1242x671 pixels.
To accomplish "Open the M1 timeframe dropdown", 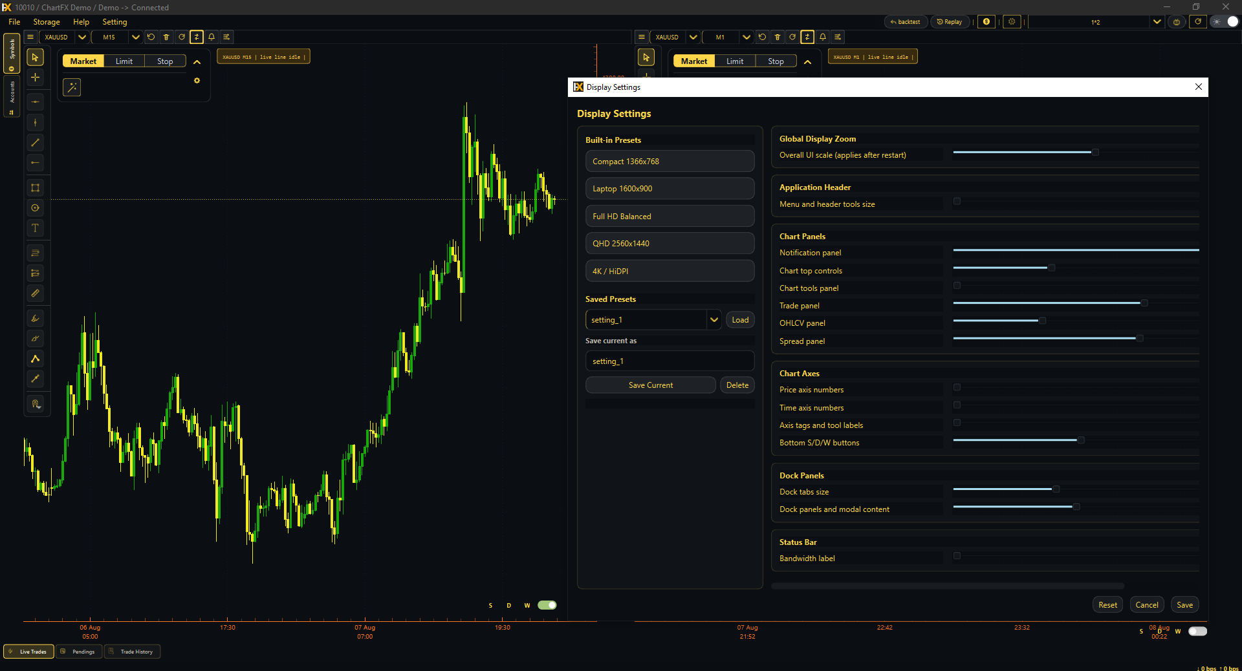I will pos(728,37).
